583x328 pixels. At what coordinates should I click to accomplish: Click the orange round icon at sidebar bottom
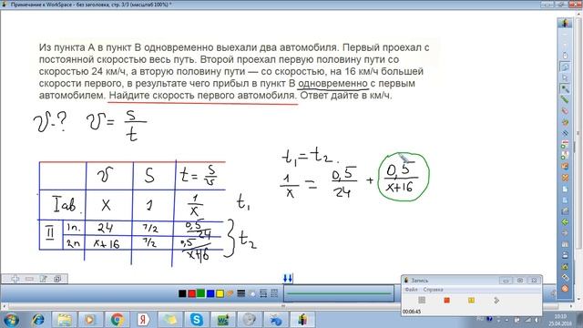[565, 289]
